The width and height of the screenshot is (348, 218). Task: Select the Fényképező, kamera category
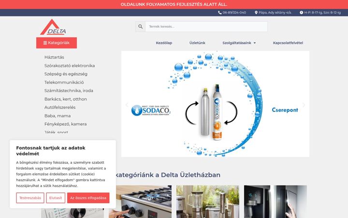[65, 124]
